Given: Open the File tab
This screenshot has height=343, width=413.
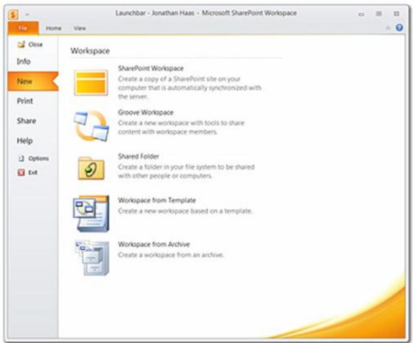Looking at the screenshot, I should pyautogui.click(x=23, y=28).
